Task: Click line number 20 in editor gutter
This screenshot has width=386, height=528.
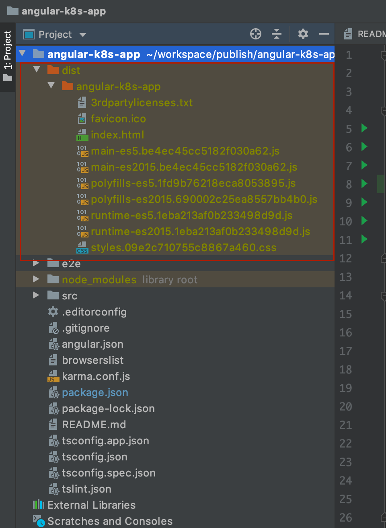Action: (346, 406)
